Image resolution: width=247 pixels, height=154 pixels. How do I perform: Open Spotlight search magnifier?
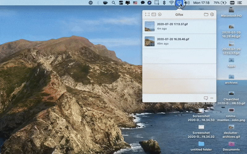point(113,3)
